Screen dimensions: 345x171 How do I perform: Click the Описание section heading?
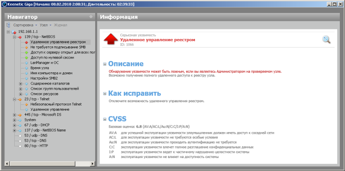[126, 64]
